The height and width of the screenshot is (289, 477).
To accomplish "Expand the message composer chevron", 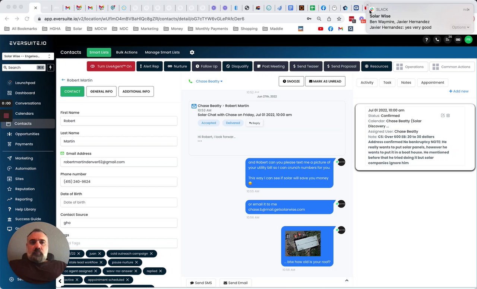I will (347, 280).
